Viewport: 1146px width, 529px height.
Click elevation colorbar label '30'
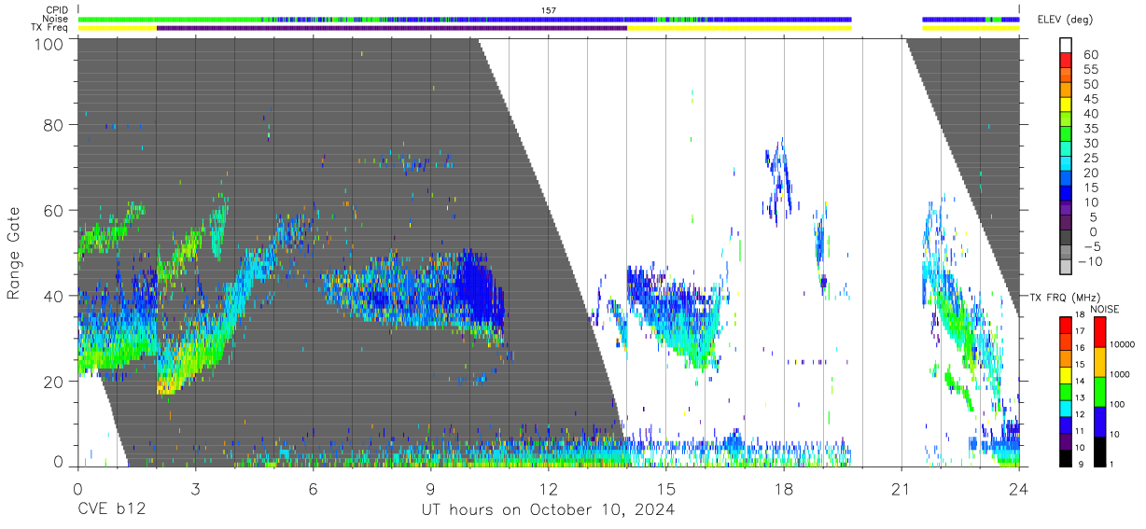1090,143
